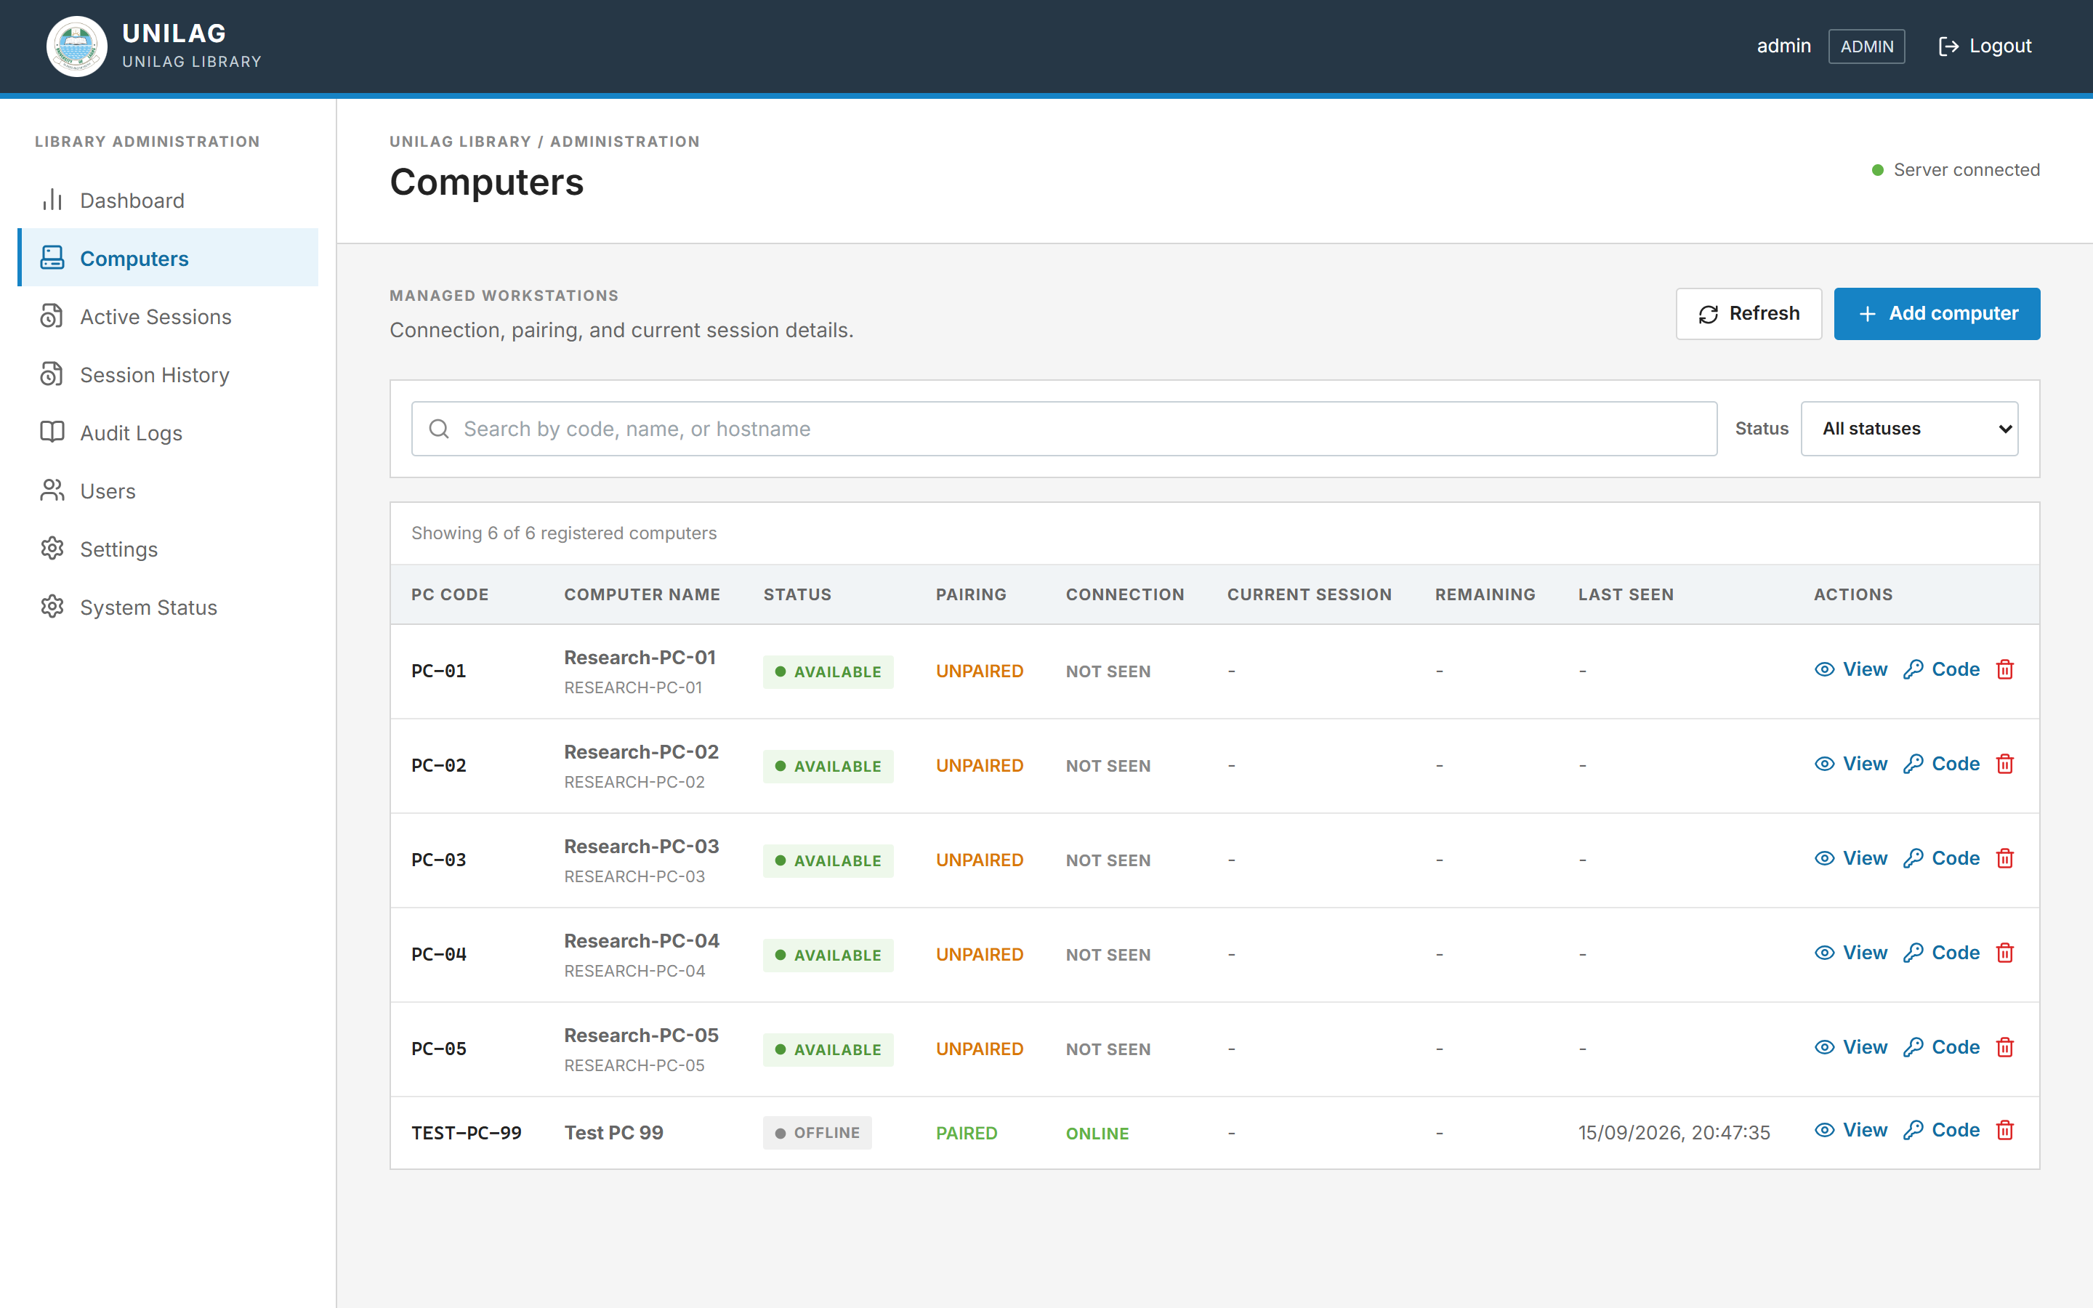View the TEST-PC-99 computer
The width and height of the screenshot is (2093, 1308).
click(1851, 1130)
